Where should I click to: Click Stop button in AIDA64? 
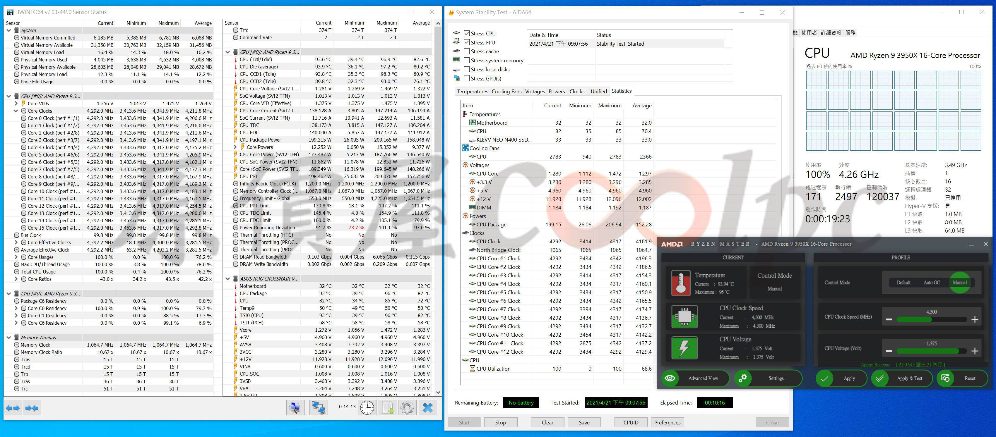[500, 422]
